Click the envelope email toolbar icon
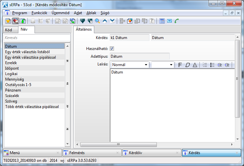Screen dimensions: 244x166 (169, 21)
